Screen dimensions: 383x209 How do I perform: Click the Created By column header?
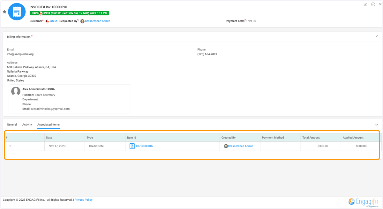pyautogui.click(x=240, y=138)
